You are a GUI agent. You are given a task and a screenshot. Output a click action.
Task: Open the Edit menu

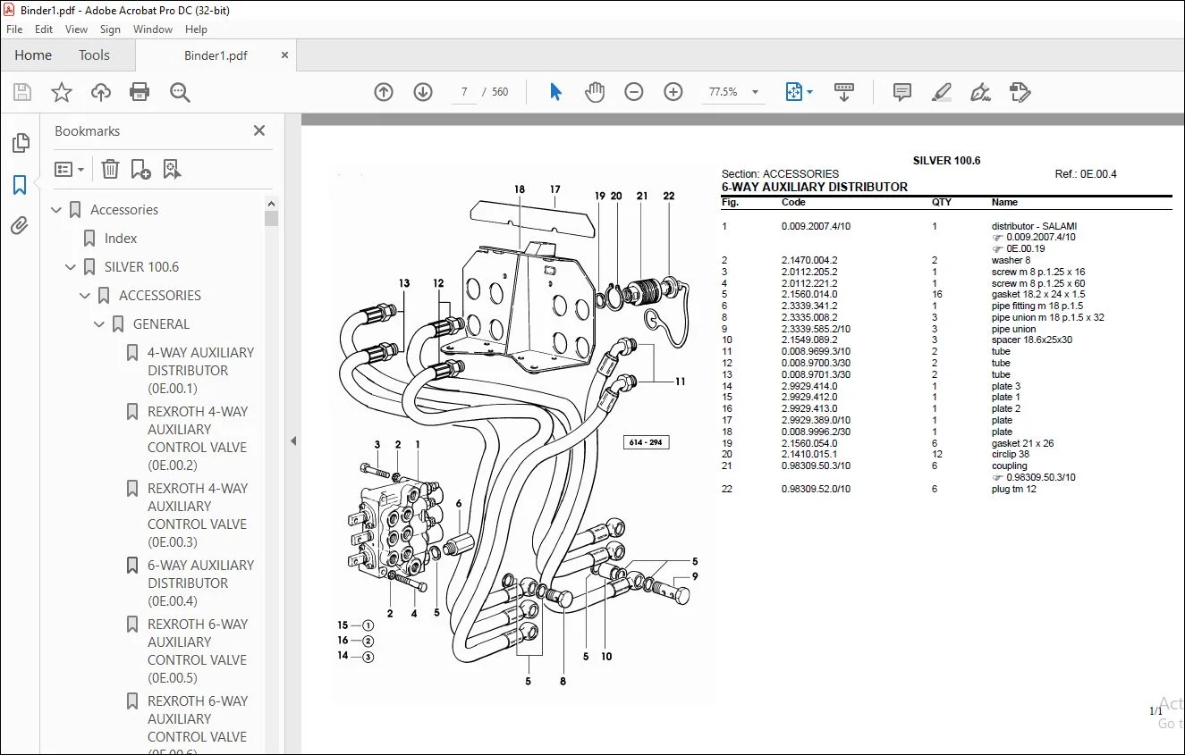coord(44,29)
